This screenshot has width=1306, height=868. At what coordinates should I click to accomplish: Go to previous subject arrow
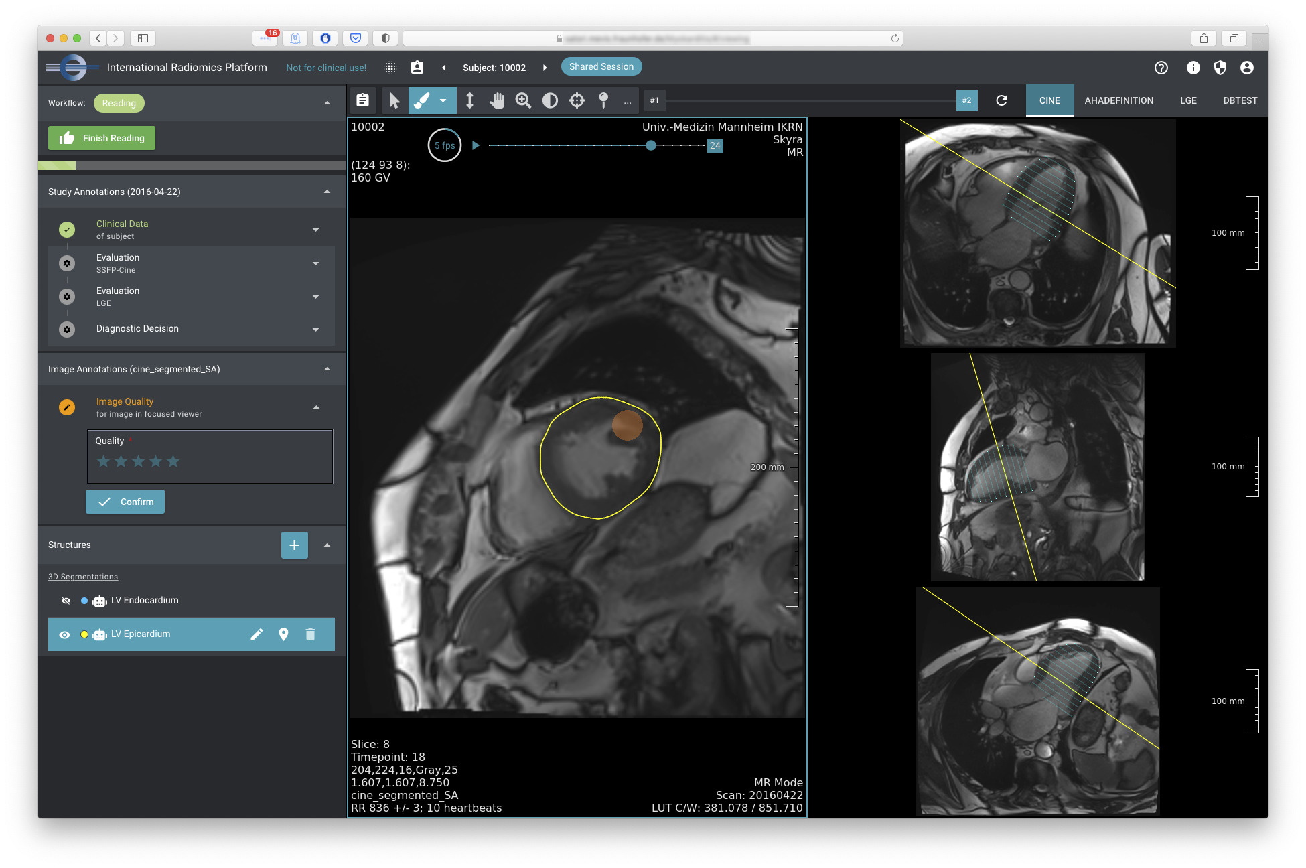(443, 68)
